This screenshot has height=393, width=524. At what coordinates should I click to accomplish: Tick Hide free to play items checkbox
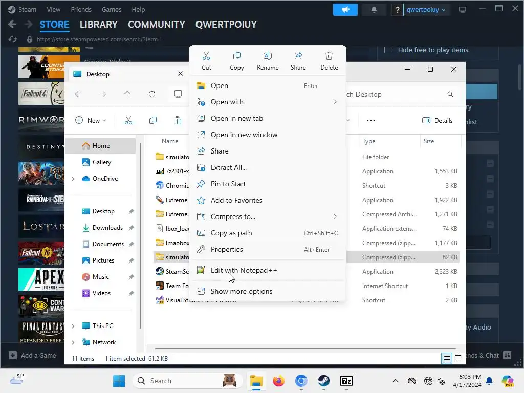point(388,50)
